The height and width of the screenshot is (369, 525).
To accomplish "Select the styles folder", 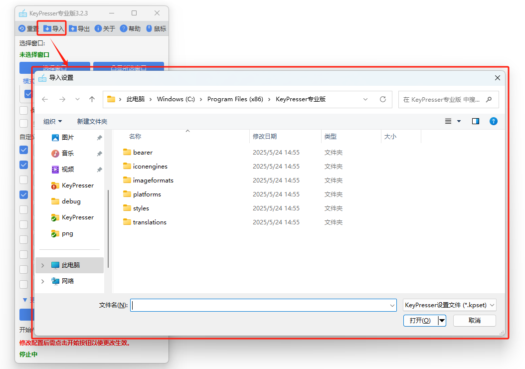I will (136, 208).
